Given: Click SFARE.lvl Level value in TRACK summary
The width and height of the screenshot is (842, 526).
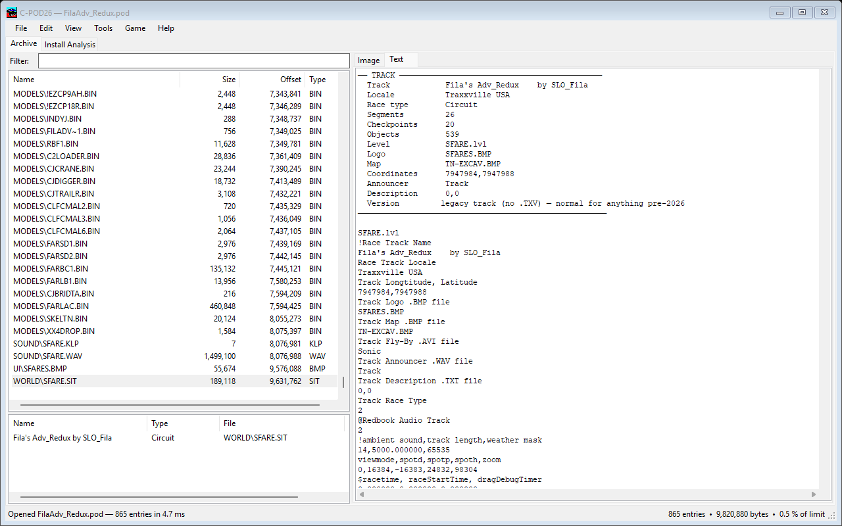Looking at the screenshot, I should [466, 145].
